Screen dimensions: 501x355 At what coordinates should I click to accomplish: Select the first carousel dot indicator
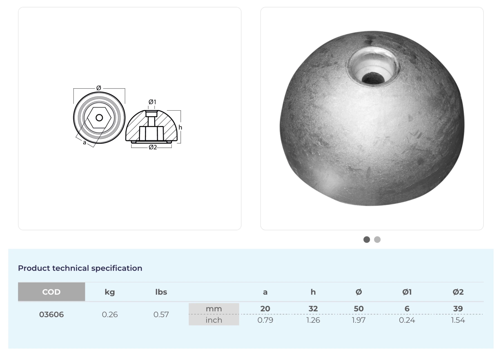click(x=367, y=240)
